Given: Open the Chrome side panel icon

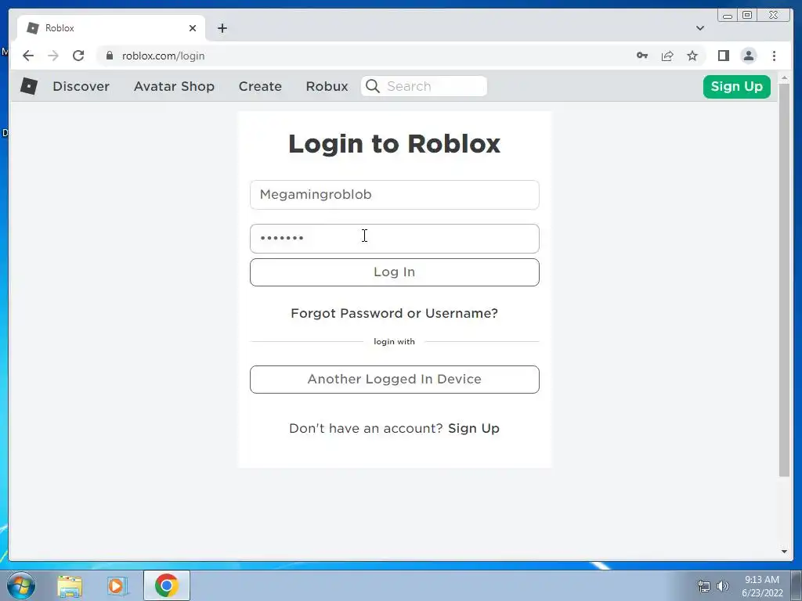Looking at the screenshot, I should [x=723, y=56].
